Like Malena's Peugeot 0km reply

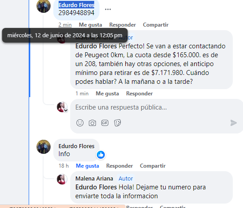[107, 94]
